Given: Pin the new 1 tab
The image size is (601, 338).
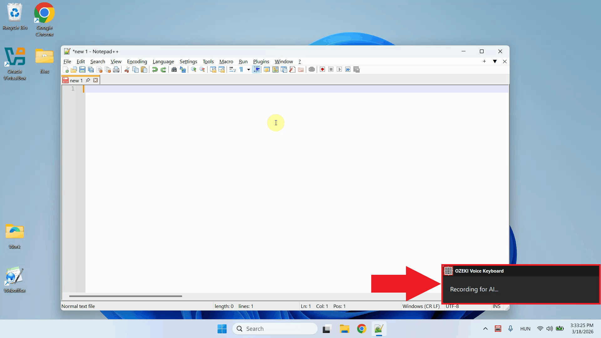Looking at the screenshot, I should click(88, 80).
